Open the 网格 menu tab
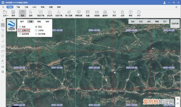 pyautogui.click(x=43, y=7)
